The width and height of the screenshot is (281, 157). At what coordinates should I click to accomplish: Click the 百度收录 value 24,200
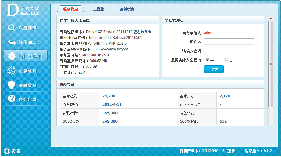(x=109, y=96)
